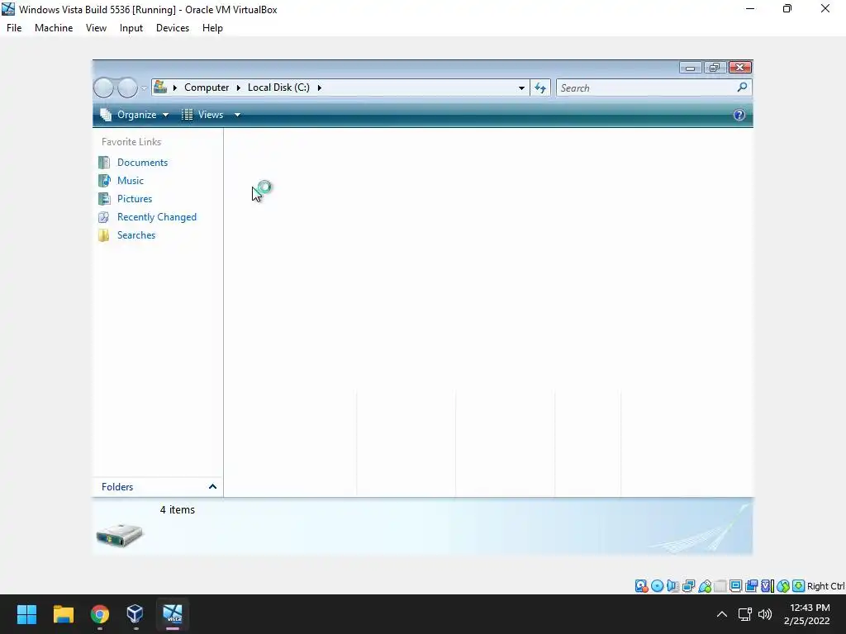Focus the Search input field
This screenshot has height=634, width=846.
click(x=646, y=88)
